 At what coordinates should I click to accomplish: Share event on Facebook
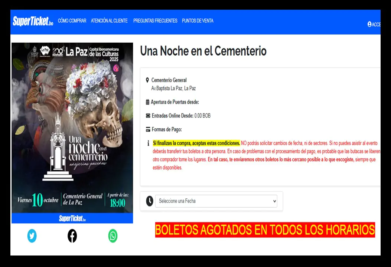point(72,235)
